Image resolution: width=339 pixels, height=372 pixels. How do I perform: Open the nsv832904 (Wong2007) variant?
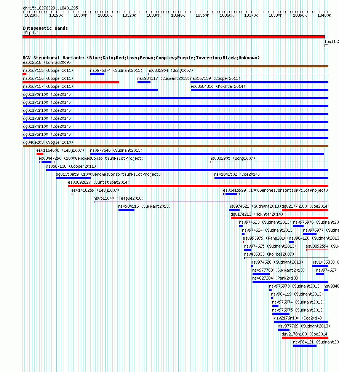[x=170, y=71]
